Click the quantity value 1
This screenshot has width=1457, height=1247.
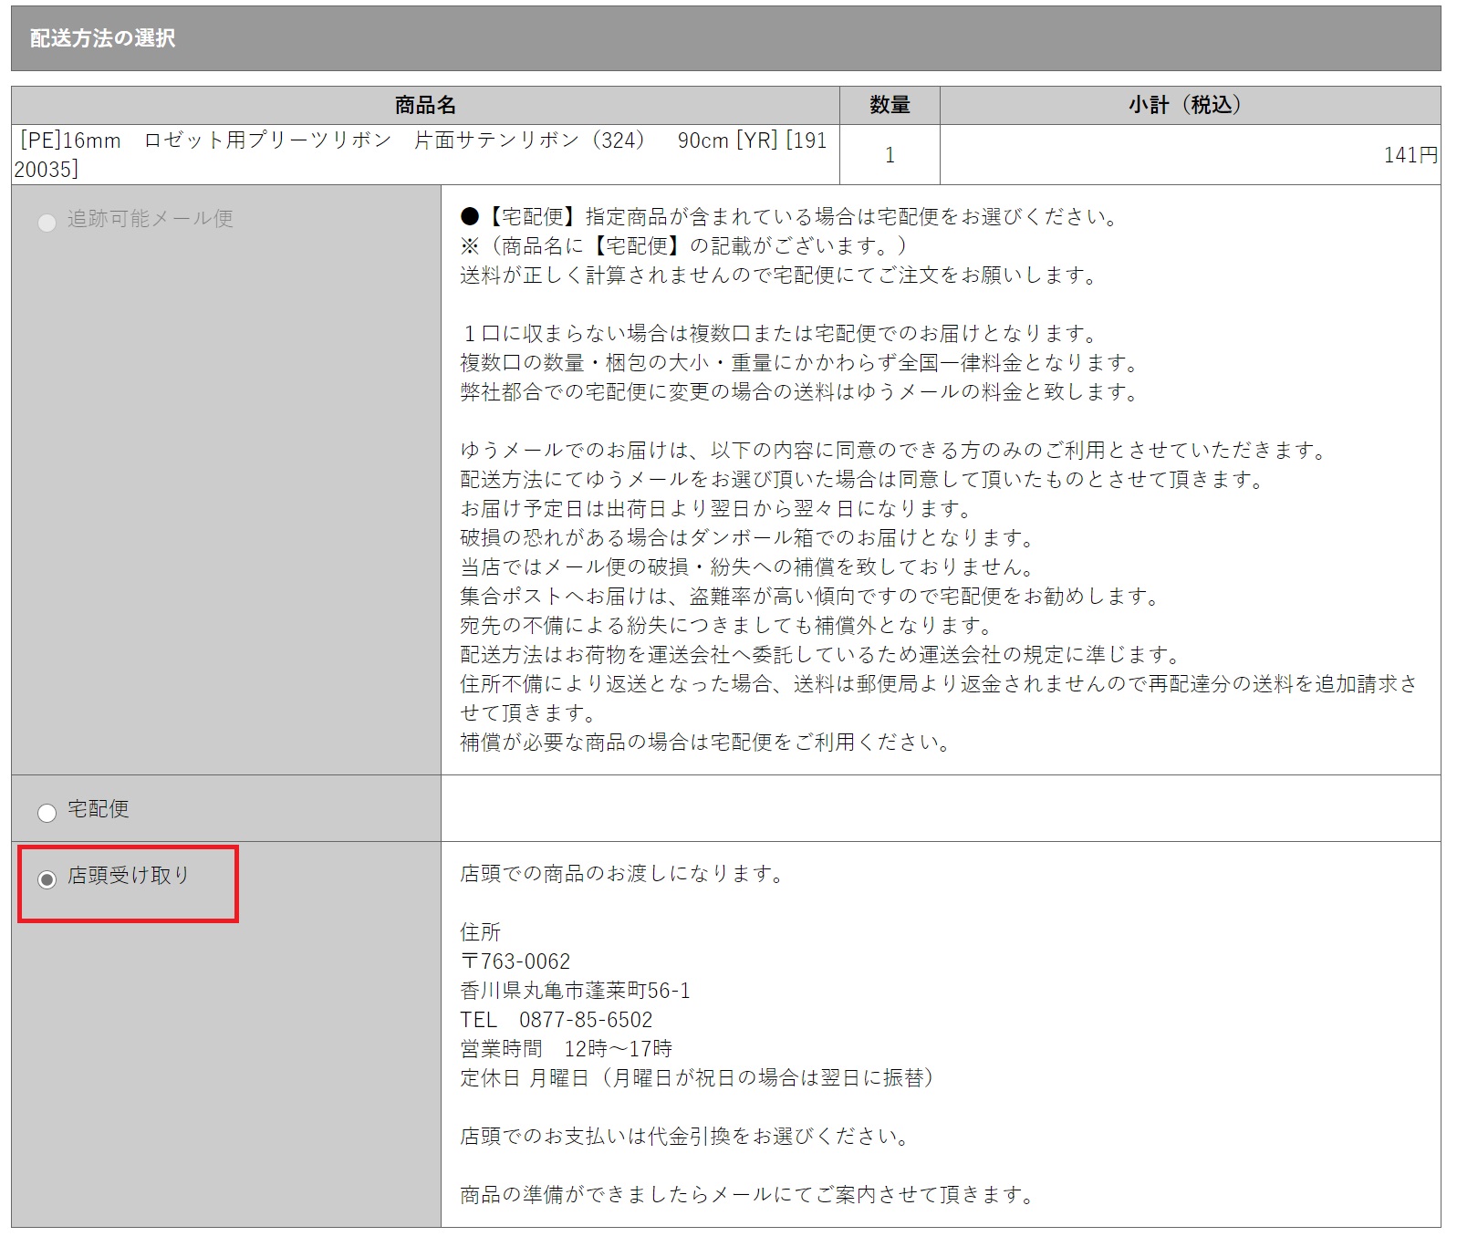click(890, 155)
